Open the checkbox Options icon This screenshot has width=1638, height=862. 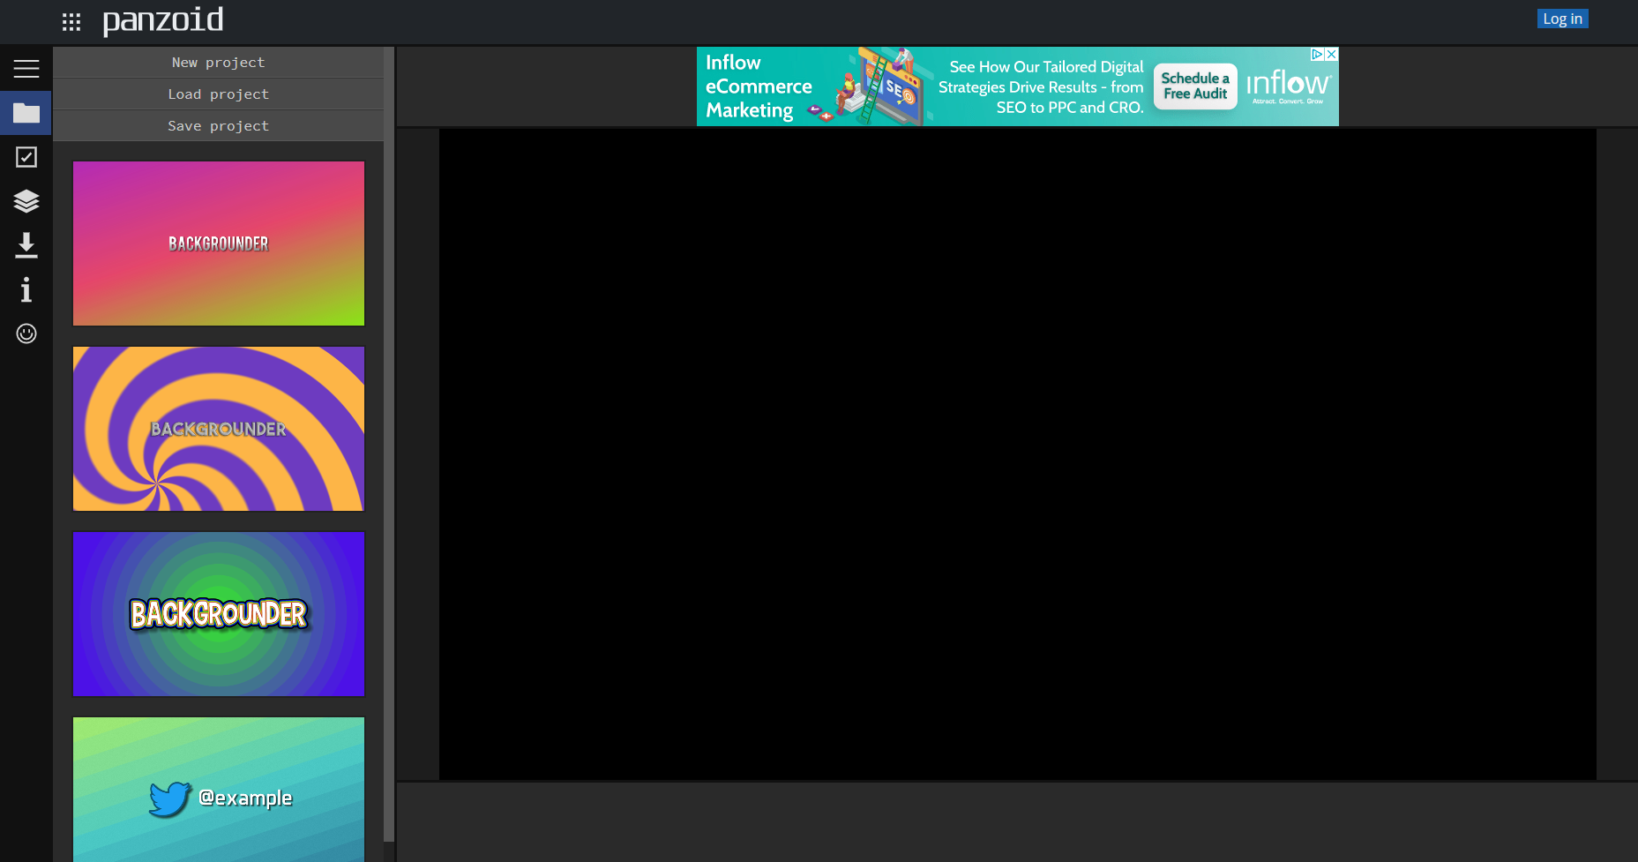[x=26, y=157]
